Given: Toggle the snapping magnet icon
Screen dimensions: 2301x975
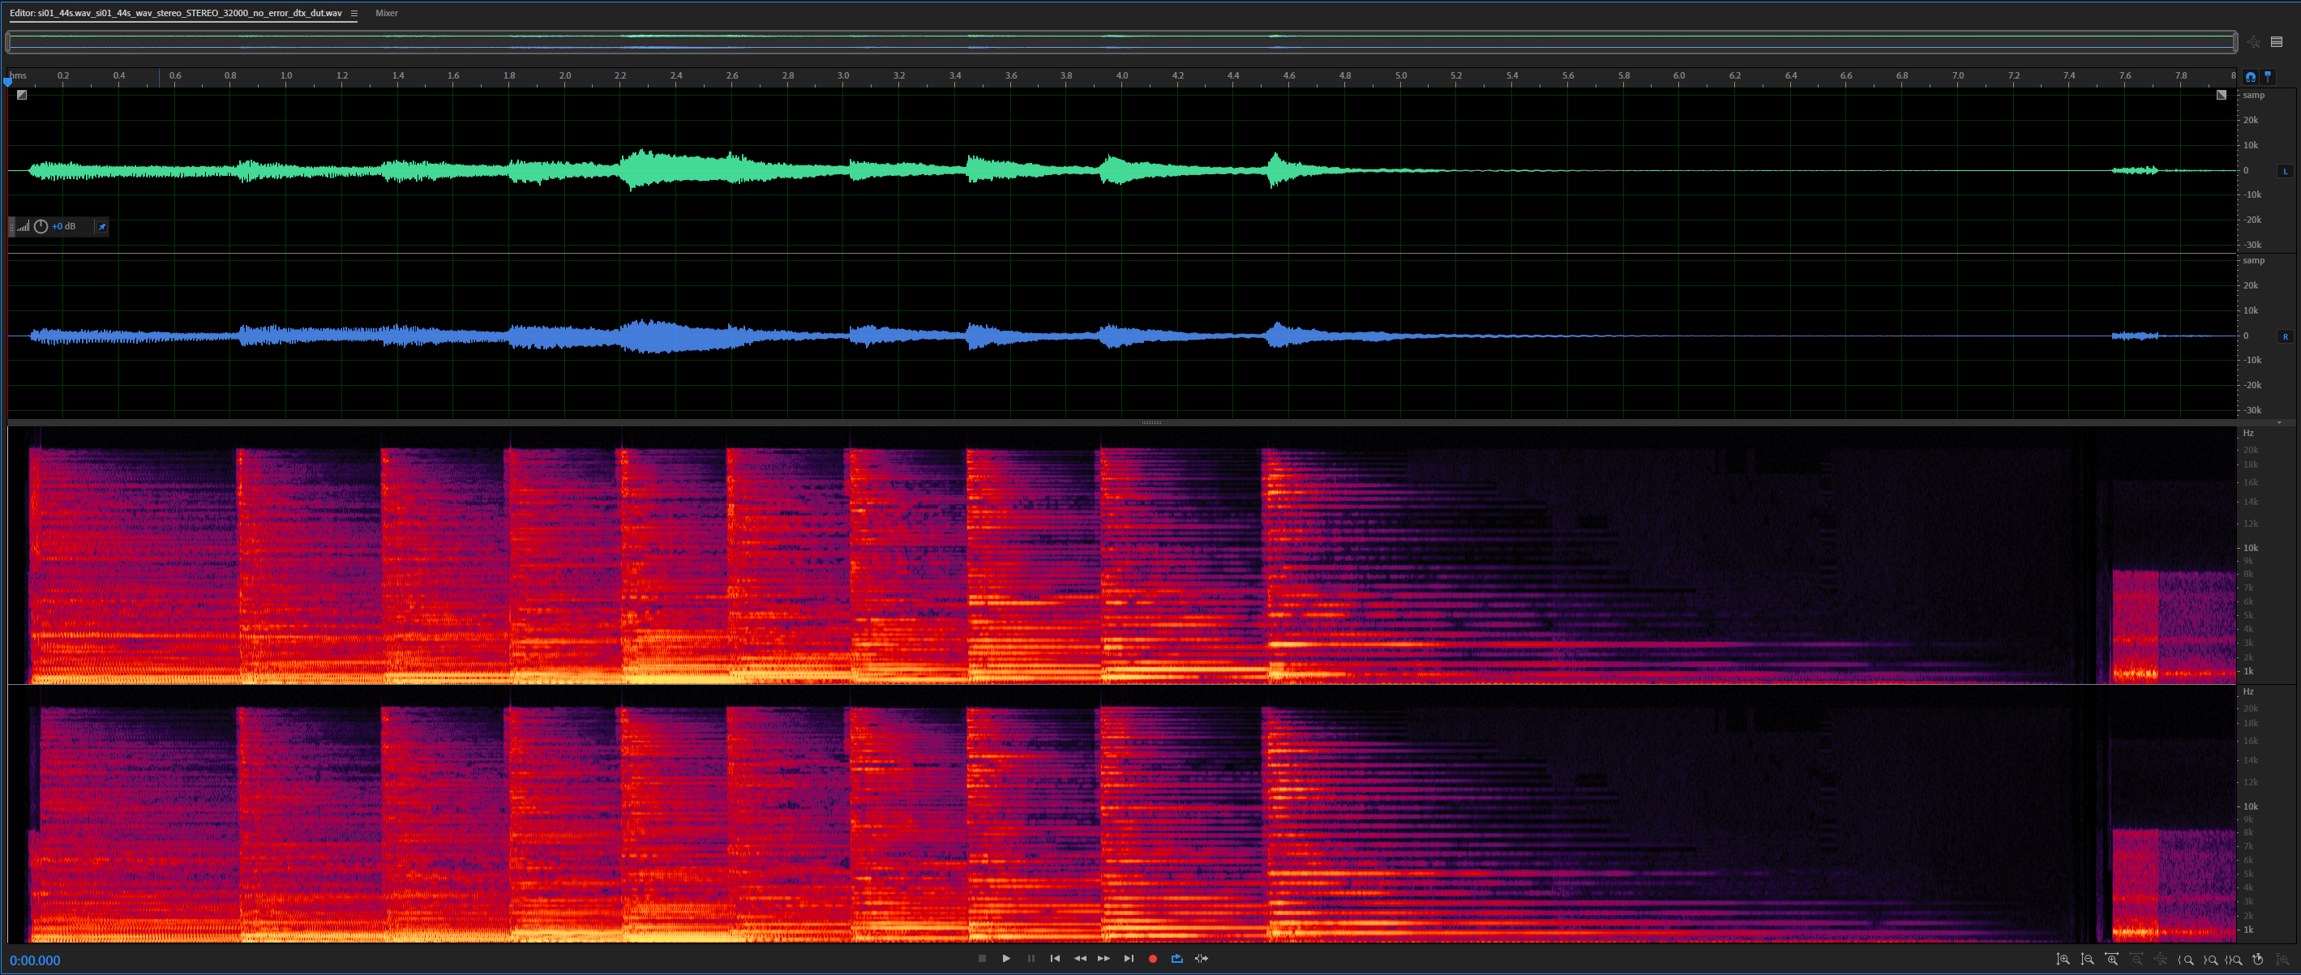Looking at the screenshot, I should tap(2250, 77).
